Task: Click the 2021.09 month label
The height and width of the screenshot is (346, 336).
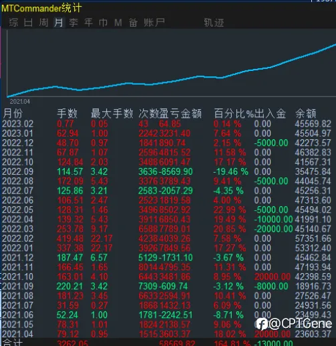Action: coord(17,286)
